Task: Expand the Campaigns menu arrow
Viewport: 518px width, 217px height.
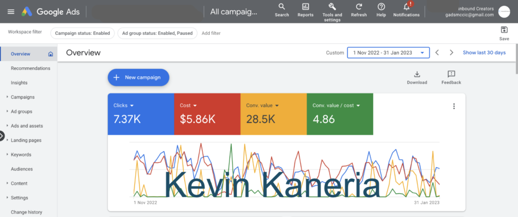Action: [7, 97]
